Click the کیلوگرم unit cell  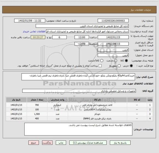57,105
